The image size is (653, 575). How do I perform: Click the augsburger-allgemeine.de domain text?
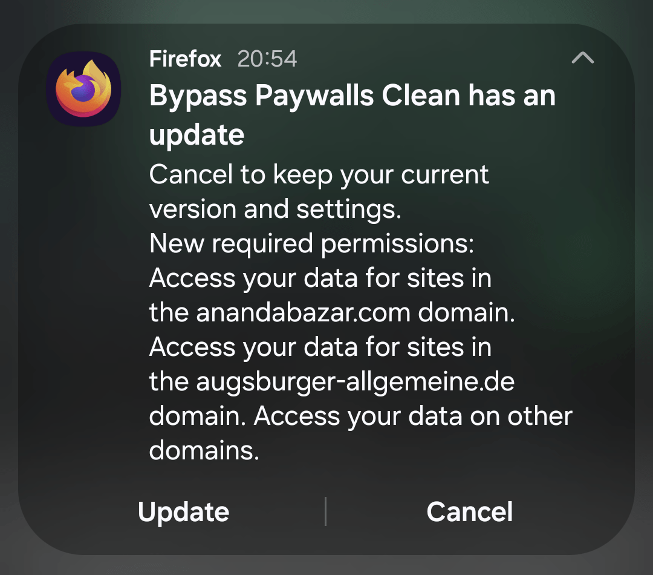[x=356, y=381]
